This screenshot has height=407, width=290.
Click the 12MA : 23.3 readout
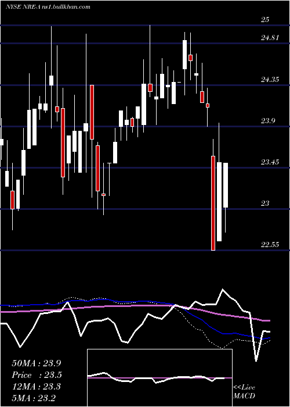pyautogui.click(x=36, y=387)
